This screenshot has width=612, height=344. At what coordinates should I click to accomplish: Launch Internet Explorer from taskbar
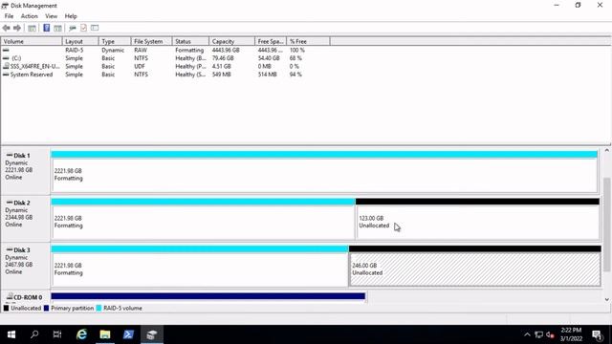(81, 334)
